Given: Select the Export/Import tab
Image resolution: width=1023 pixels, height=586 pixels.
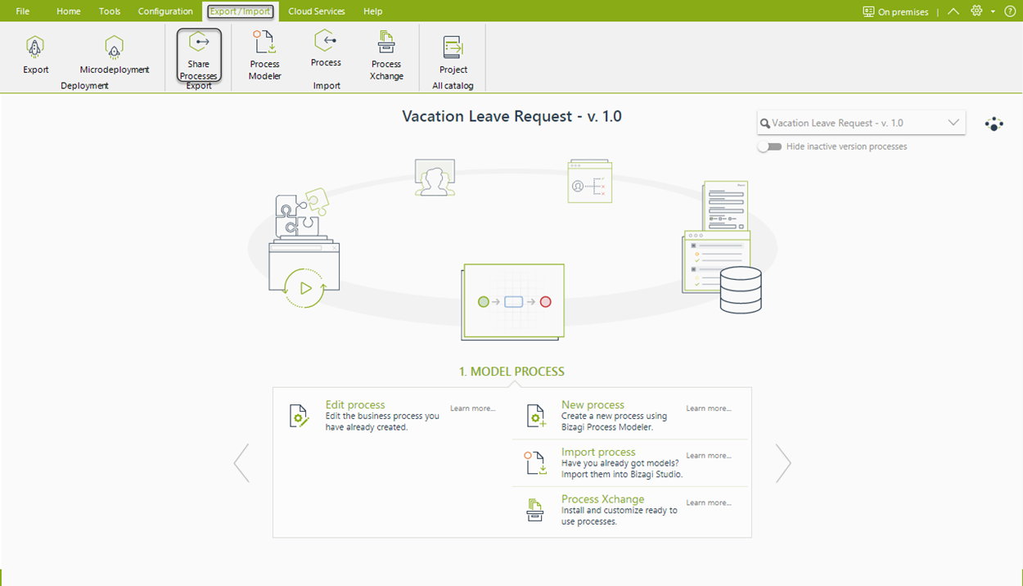Looking at the screenshot, I should [x=241, y=11].
